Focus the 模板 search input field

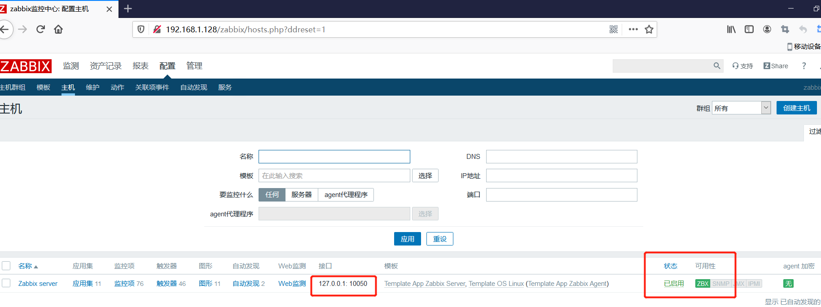pos(334,175)
